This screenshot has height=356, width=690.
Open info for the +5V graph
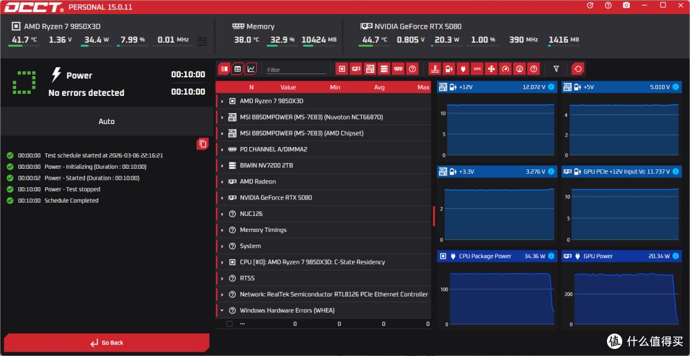pos(675,87)
